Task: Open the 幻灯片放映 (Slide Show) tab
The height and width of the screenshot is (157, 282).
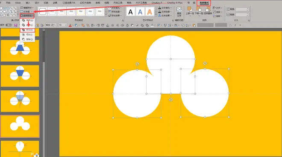Action: pyautogui.click(x=85, y=3)
